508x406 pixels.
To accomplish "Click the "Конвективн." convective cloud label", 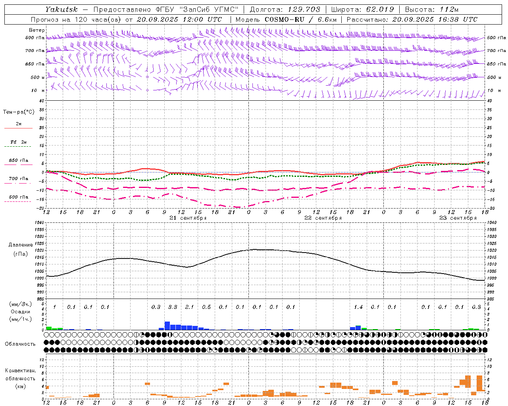I will tap(21, 371).
